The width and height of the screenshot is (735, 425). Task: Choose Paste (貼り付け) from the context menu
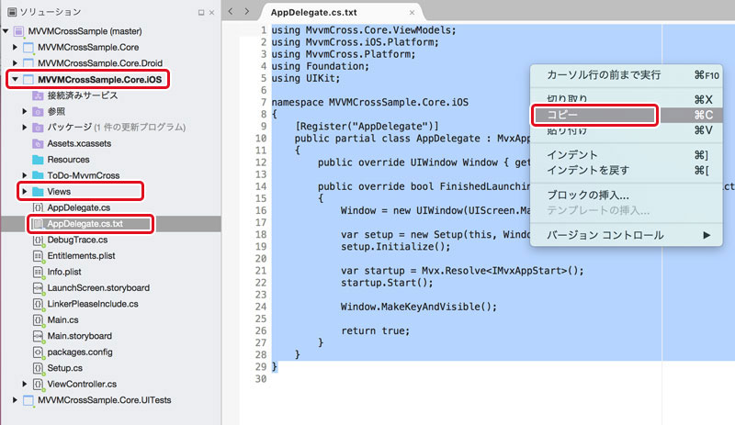click(x=627, y=130)
